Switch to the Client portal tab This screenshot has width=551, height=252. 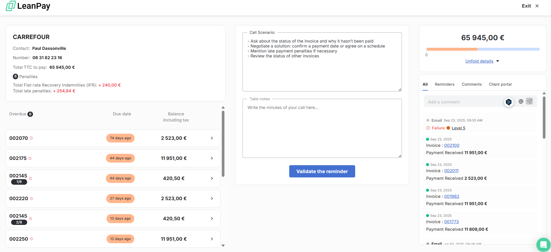click(500, 84)
